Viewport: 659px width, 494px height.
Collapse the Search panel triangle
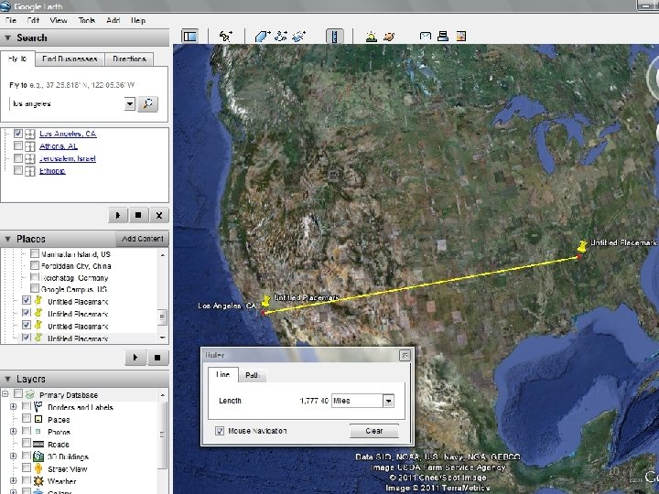pos(7,38)
